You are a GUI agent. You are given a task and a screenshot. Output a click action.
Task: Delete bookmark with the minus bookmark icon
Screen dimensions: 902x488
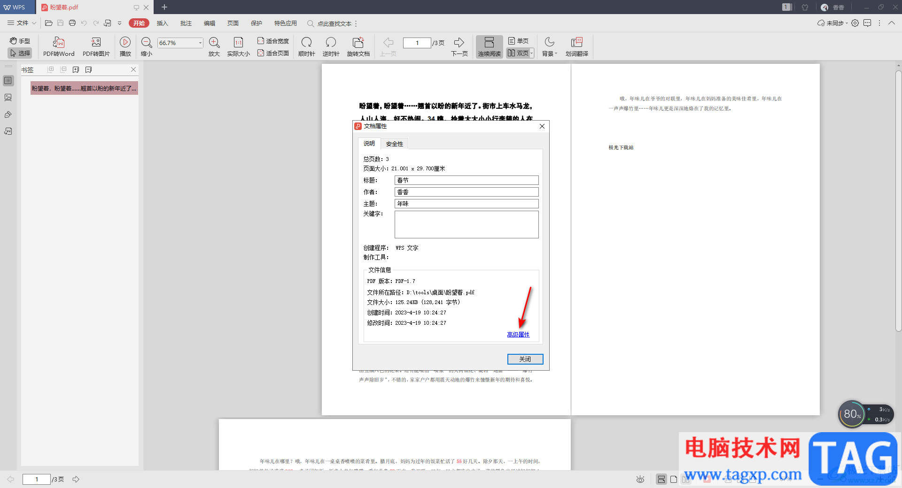(x=88, y=69)
